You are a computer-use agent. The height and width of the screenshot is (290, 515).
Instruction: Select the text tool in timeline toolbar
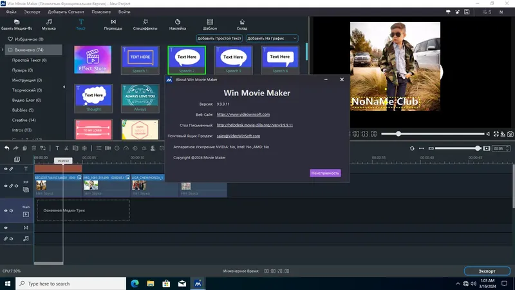[57, 148]
